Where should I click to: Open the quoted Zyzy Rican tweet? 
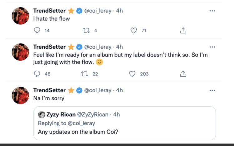click(x=125, y=131)
